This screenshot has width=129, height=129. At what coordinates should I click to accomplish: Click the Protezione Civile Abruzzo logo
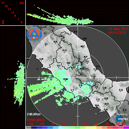[34, 34]
